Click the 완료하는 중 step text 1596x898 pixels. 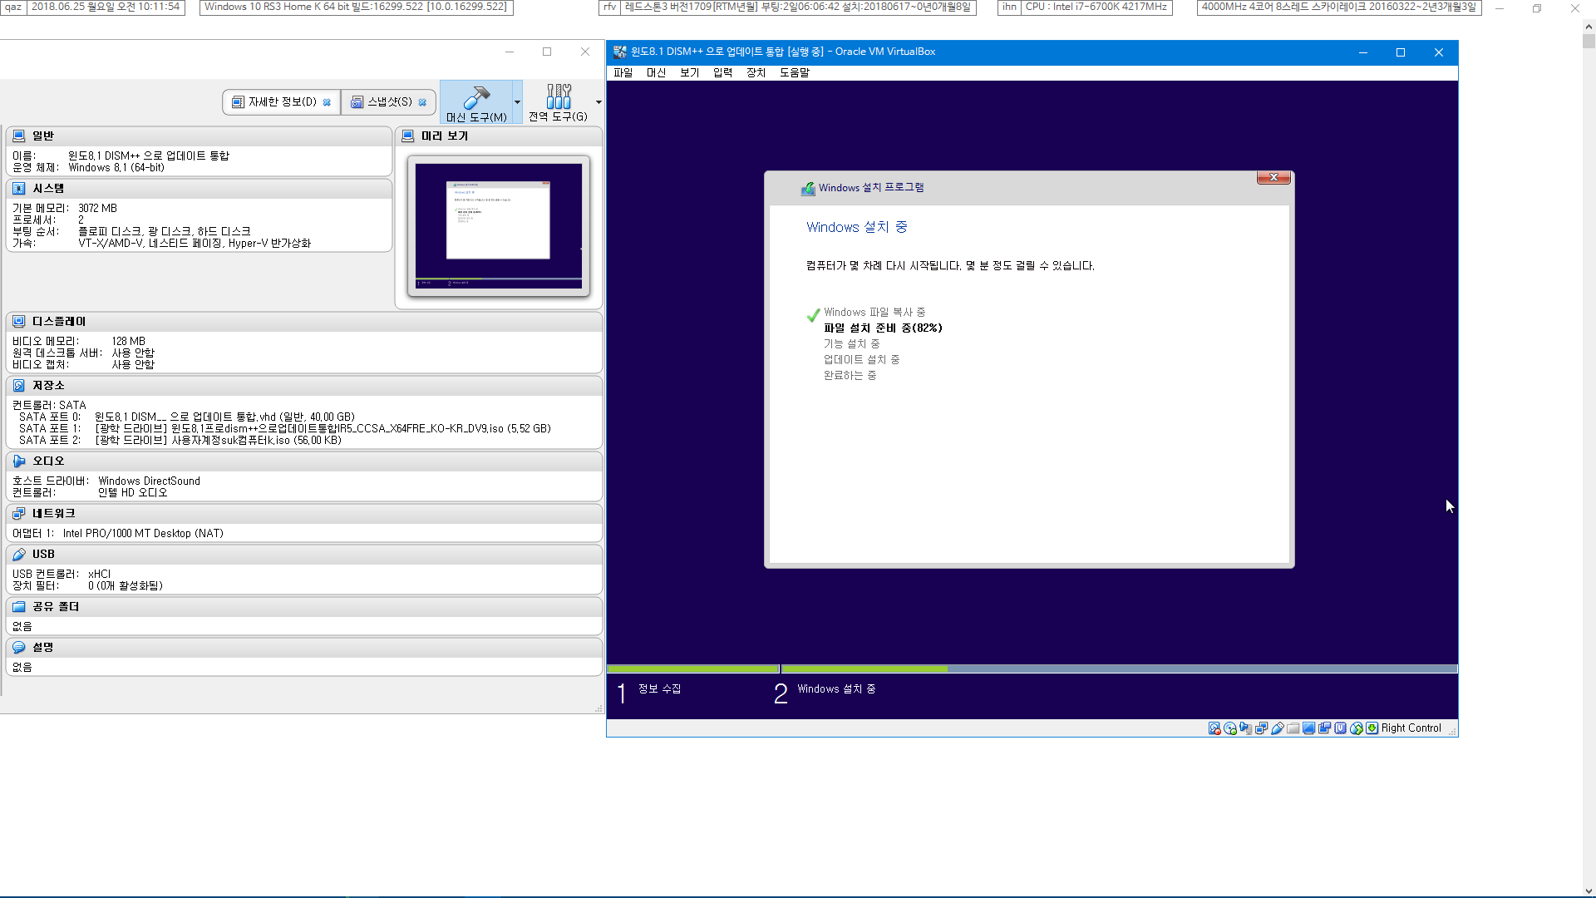click(x=850, y=376)
